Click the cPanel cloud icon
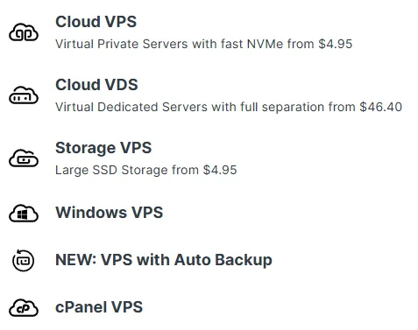The image size is (418, 330). pyautogui.click(x=24, y=307)
